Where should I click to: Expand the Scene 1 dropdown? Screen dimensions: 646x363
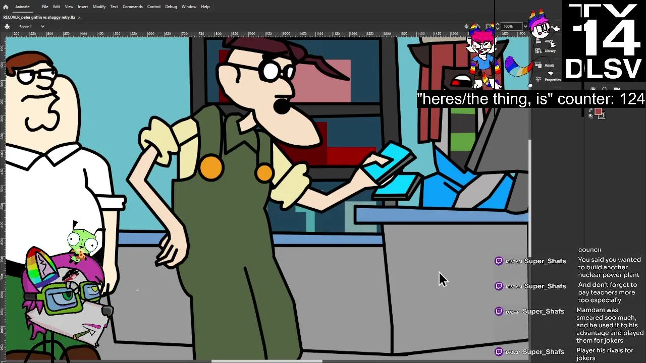pos(42,26)
